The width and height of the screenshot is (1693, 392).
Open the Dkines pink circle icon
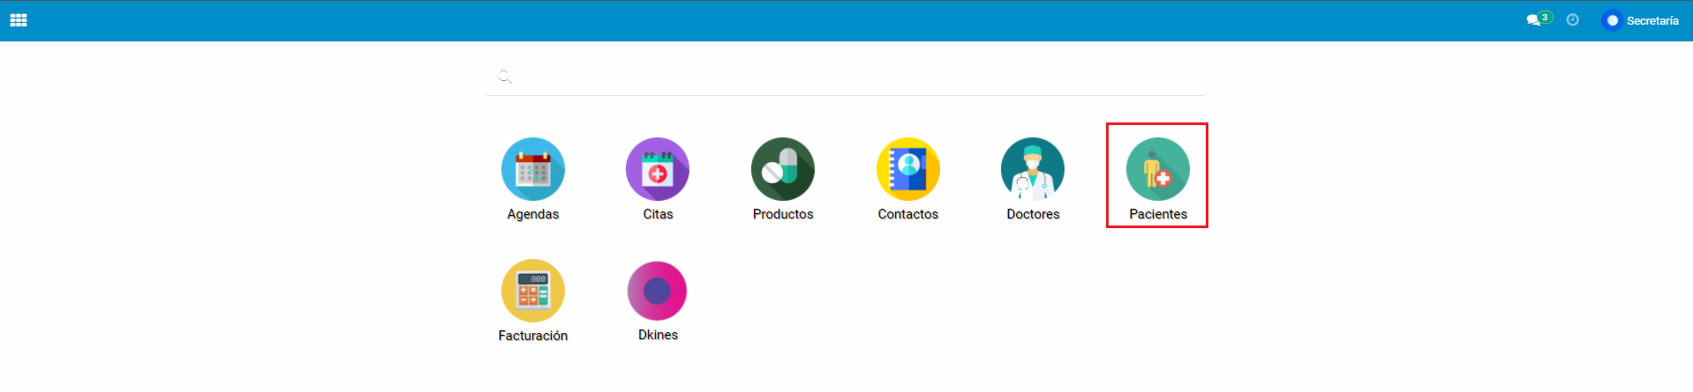658,291
